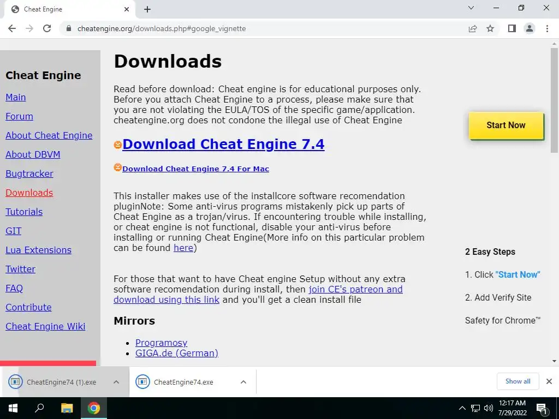Open Windows taskbar search
This screenshot has height=419, width=559.
pyautogui.click(x=39, y=408)
